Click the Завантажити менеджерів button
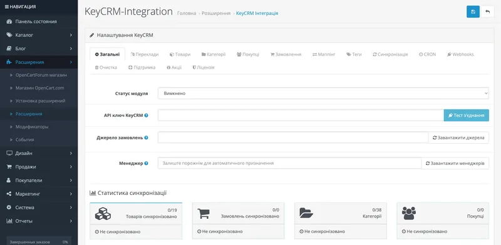This screenshot has height=245, width=501. point(455,163)
